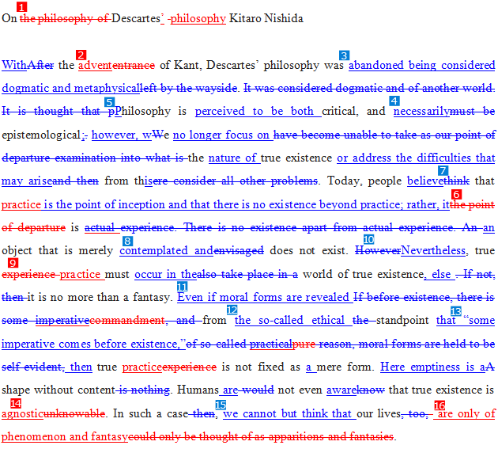Click the word "Kant" in the first line
The width and height of the screenshot is (498, 449).
click(187, 65)
